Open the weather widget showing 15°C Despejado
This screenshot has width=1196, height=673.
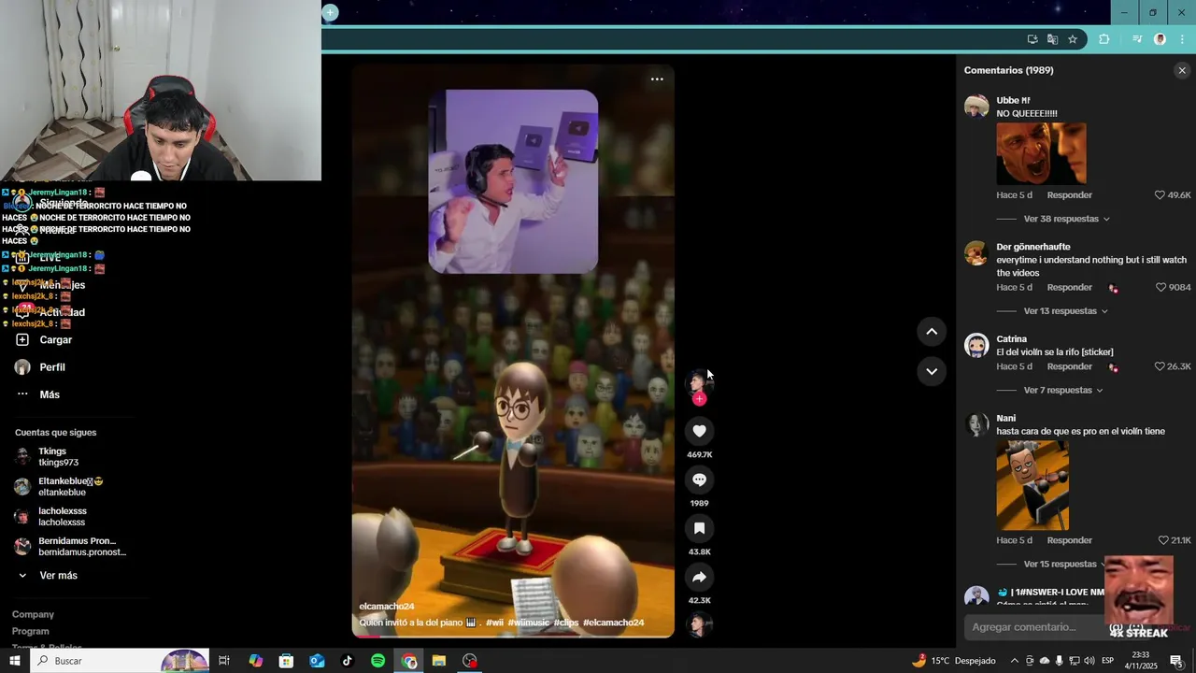tap(954, 661)
